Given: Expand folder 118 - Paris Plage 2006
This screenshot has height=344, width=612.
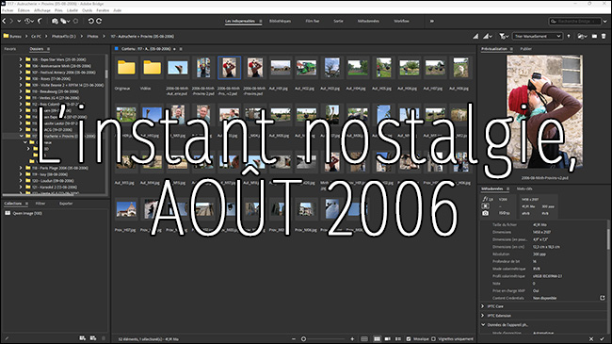Looking at the screenshot, I should [x=21, y=168].
